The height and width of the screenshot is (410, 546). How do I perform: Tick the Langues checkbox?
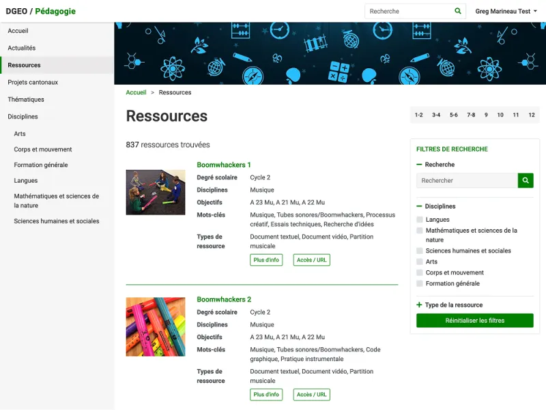click(x=420, y=220)
